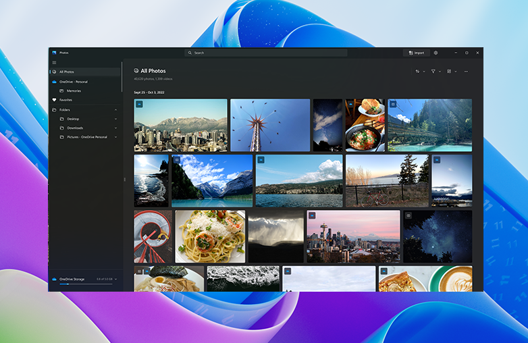Click the badge on the Seattle skyline photo
Screen dimensions: 528x343
pyautogui.click(x=312, y=215)
